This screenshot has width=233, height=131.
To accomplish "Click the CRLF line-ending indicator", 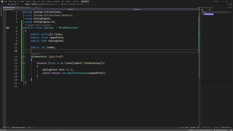I will pyautogui.click(x=198, y=127).
